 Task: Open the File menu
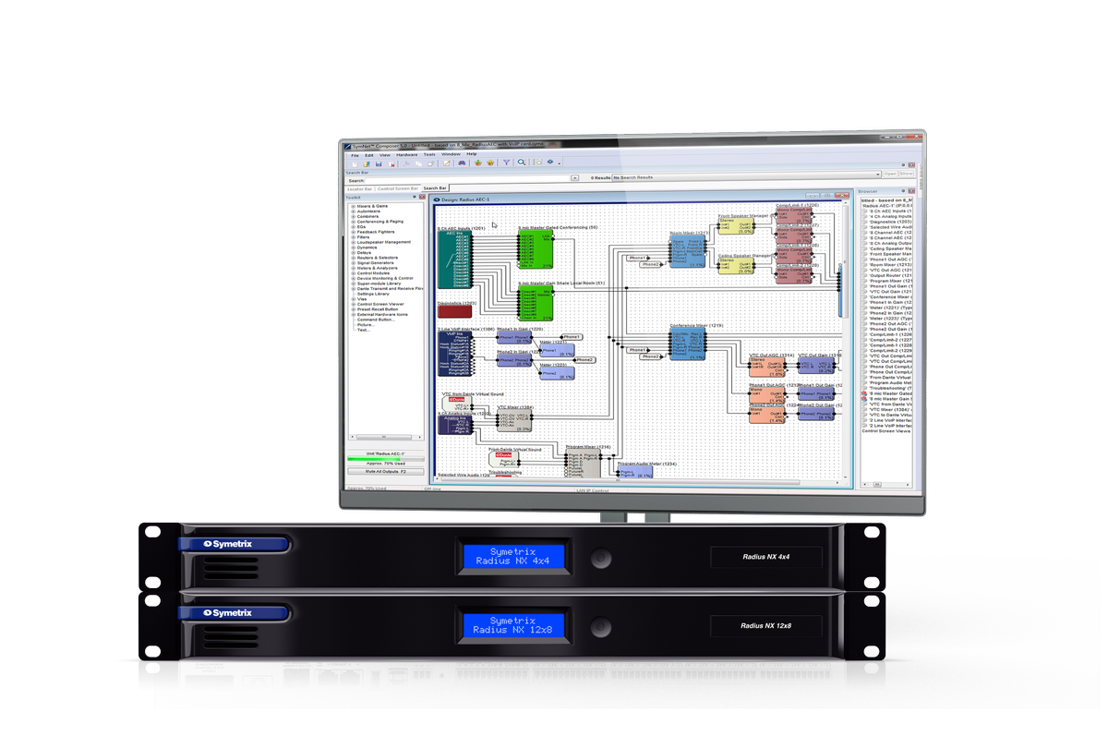355,155
